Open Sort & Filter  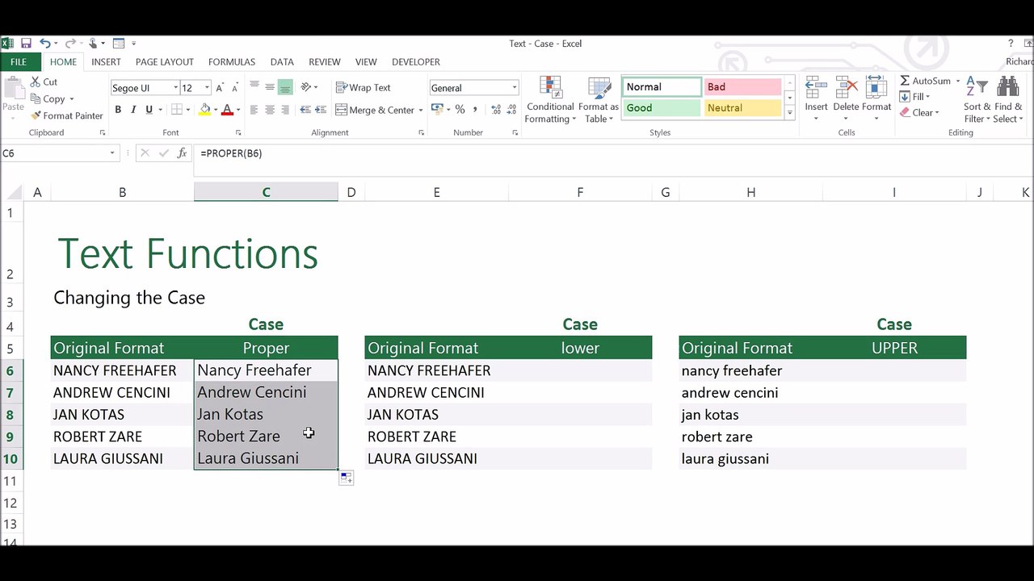pos(977,100)
